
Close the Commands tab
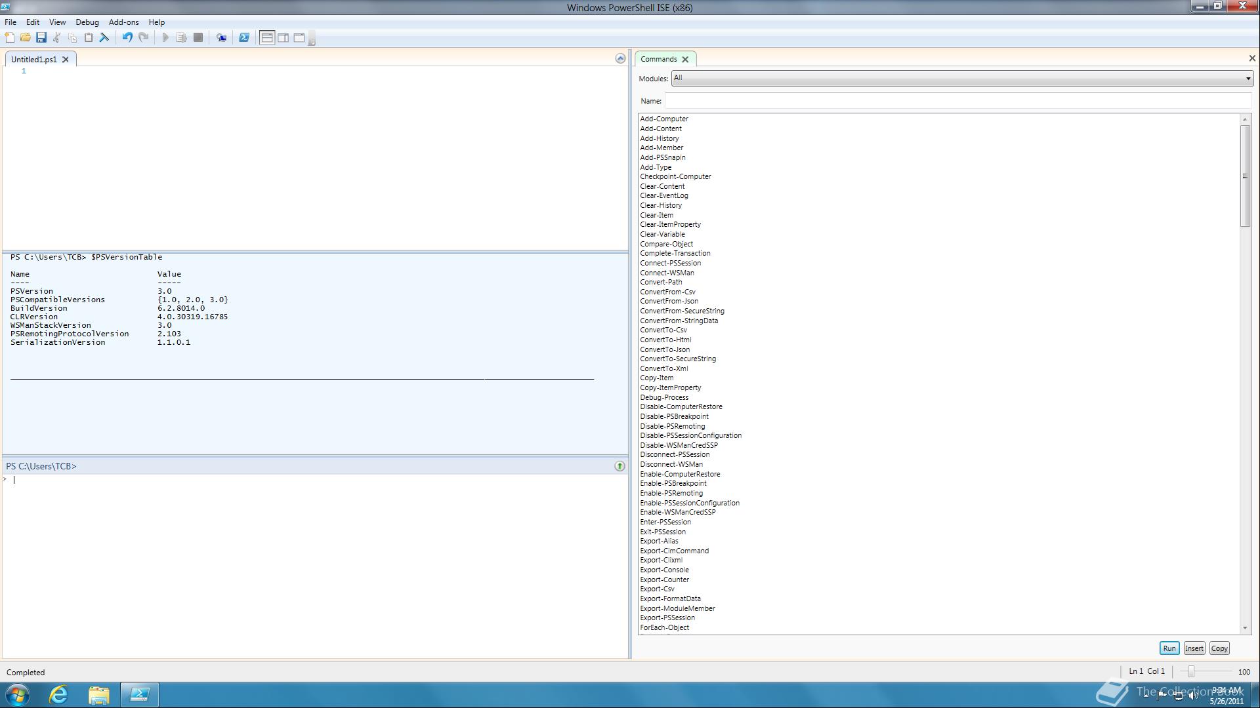[685, 59]
